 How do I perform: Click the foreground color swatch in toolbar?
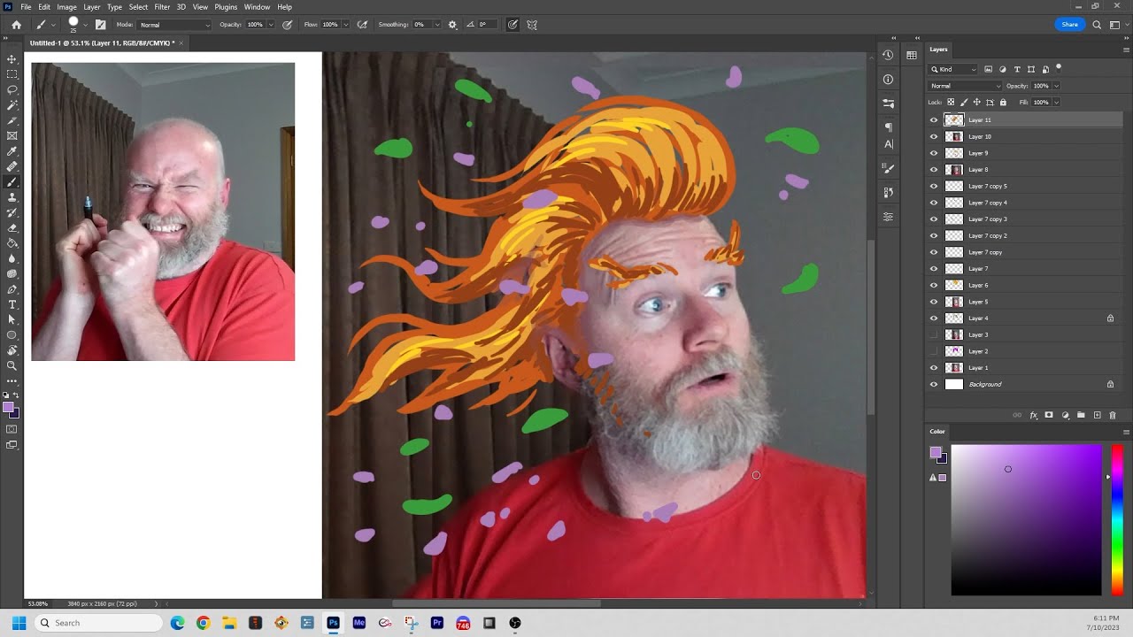click(8, 407)
